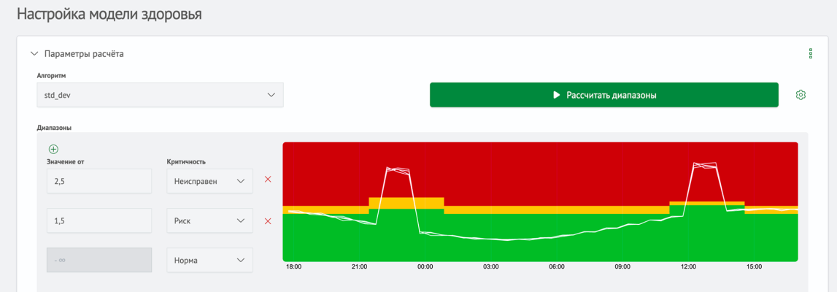Open calculation settings gear icon
This screenshot has height=292, width=837.
(x=801, y=95)
